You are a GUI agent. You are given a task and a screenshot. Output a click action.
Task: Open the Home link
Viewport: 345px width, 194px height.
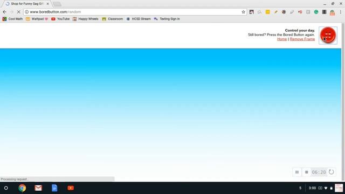click(282, 39)
